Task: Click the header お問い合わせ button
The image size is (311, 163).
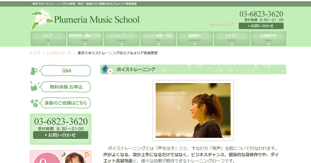Action: [x=261, y=26]
